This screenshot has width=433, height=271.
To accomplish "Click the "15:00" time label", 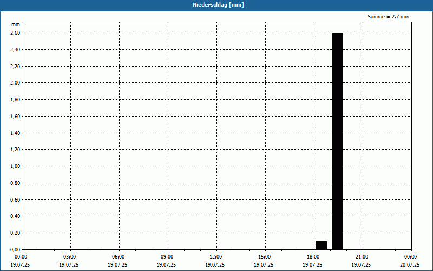I will pyautogui.click(x=265, y=257).
